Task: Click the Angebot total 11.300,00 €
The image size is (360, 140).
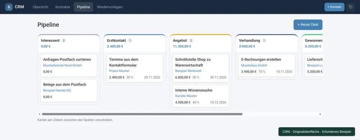Action: point(182,46)
